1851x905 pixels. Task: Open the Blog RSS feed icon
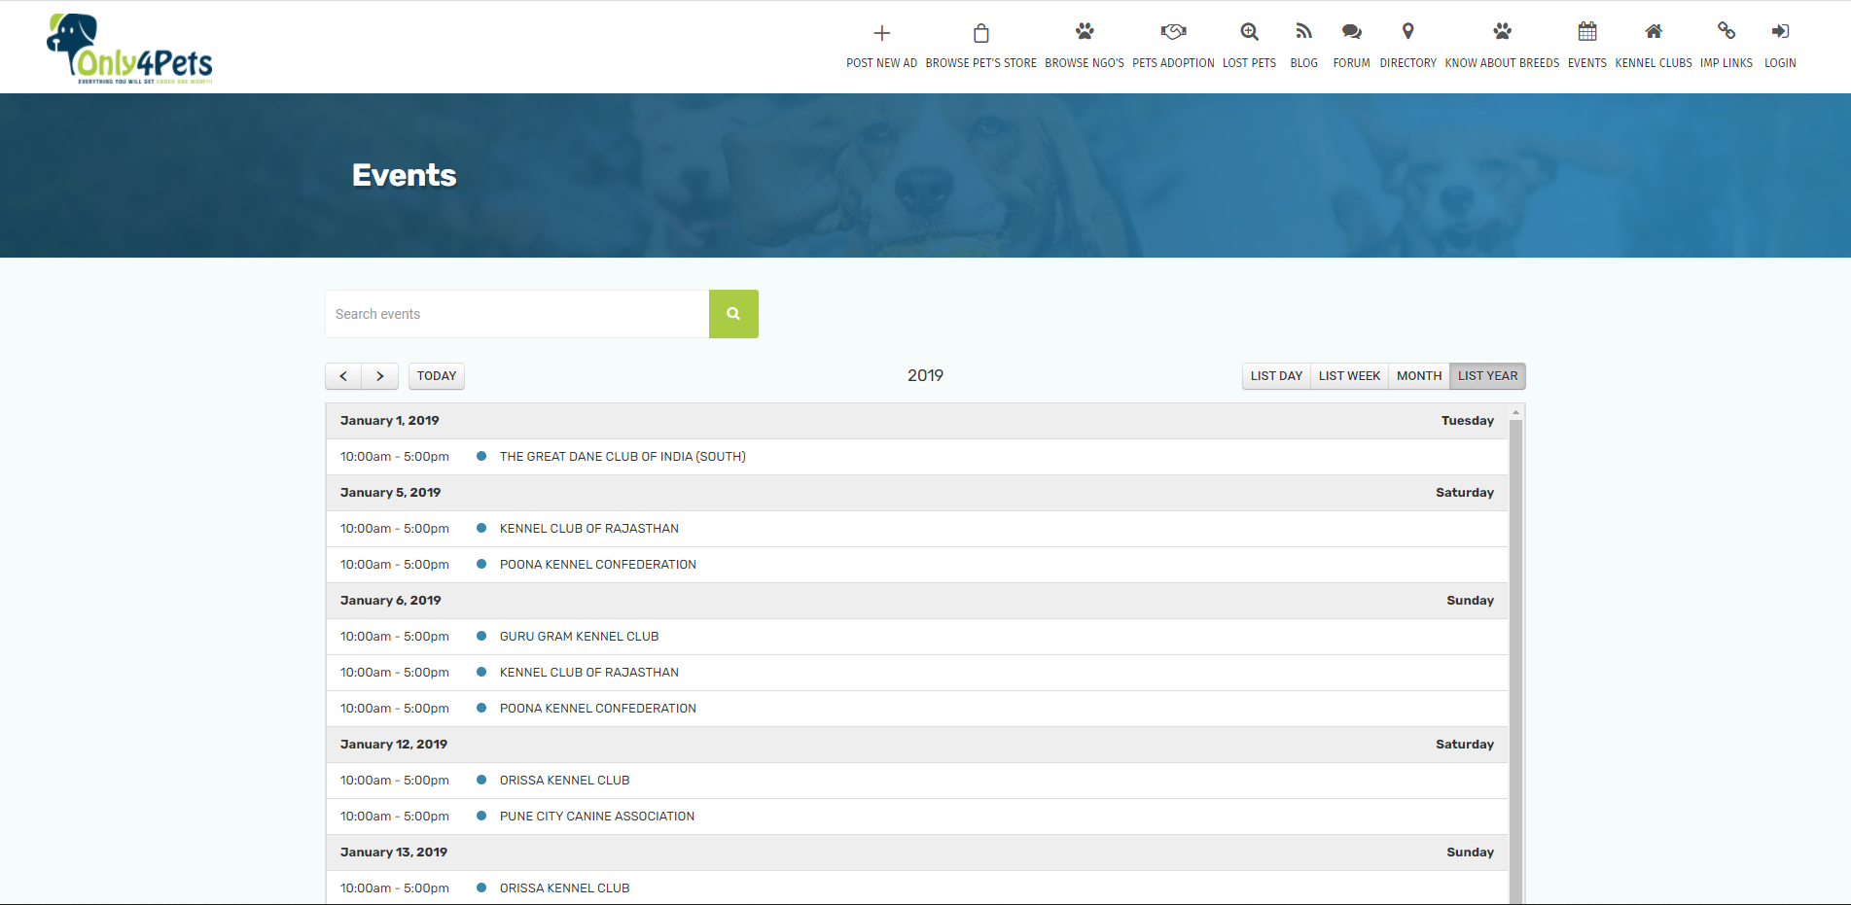1303,31
